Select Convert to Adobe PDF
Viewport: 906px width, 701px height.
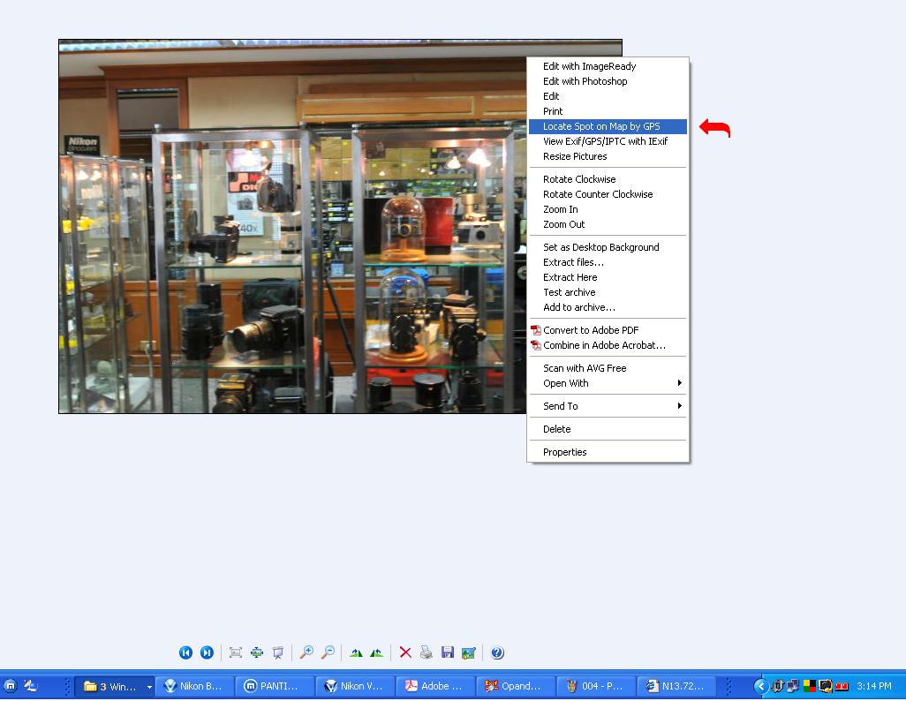[x=608, y=330]
